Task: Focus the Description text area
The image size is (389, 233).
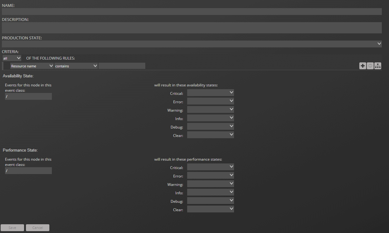Action: click(x=192, y=28)
